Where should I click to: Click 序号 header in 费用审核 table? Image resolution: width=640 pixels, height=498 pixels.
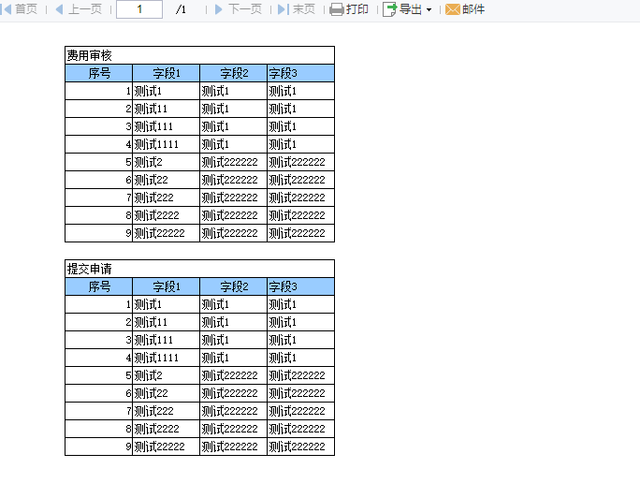99,73
